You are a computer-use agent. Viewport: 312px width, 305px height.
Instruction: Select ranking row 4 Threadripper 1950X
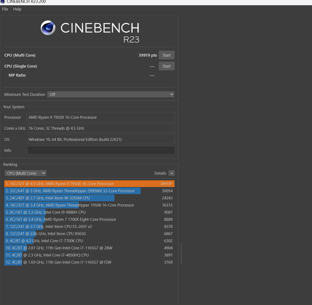point(89,205)
